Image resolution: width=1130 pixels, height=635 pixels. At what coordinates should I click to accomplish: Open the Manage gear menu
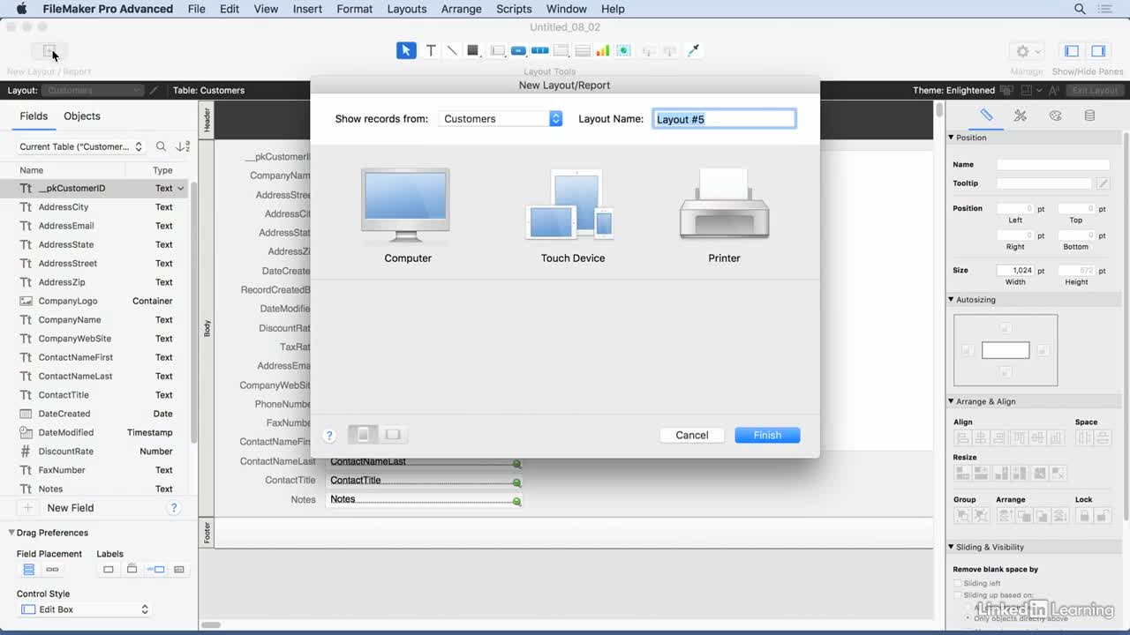click(1027, 51)
